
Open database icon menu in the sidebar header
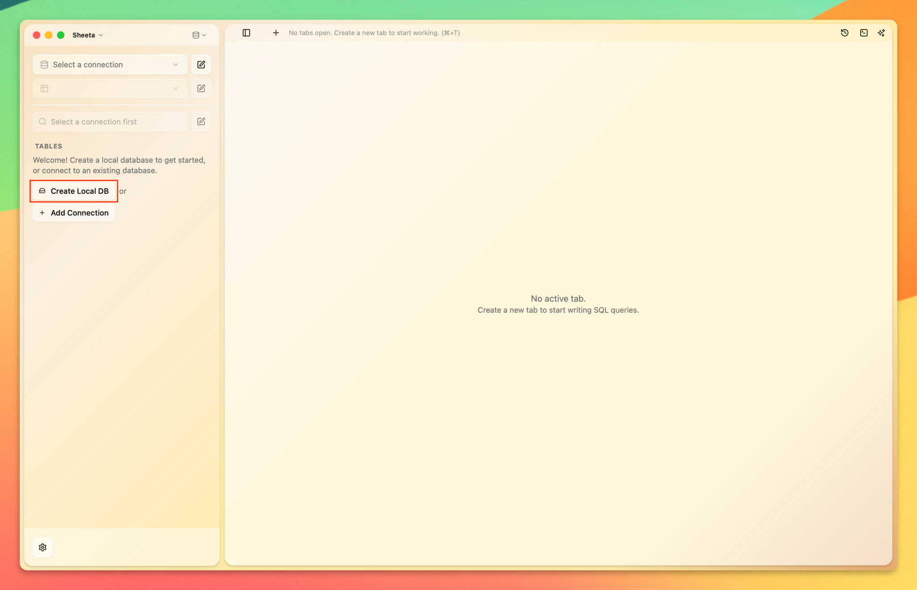[x=199, y=35]
